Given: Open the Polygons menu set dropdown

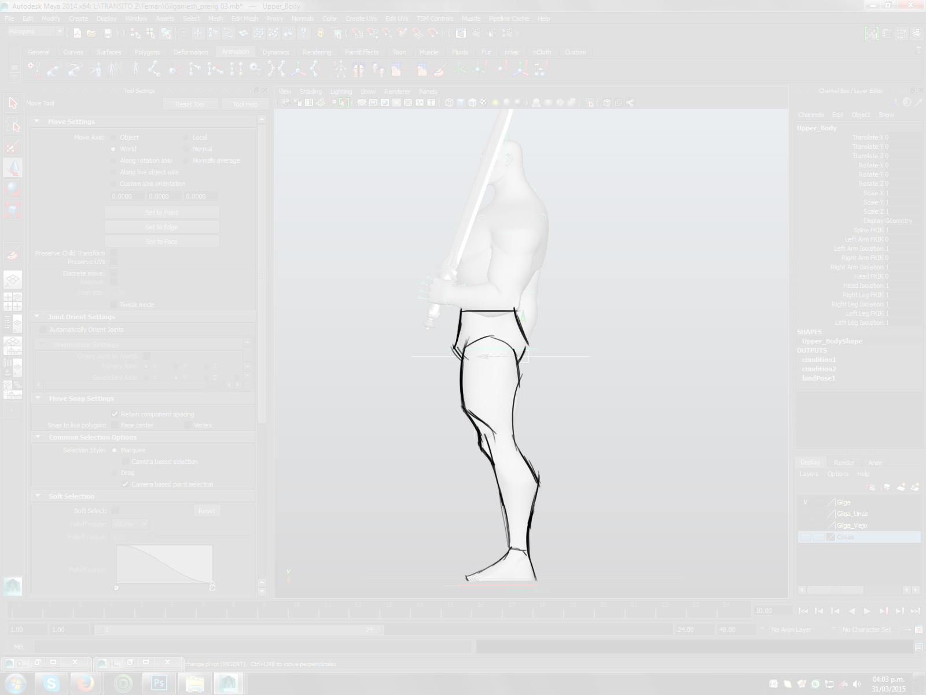Looking at the screenshot, I should pos(35,32).
